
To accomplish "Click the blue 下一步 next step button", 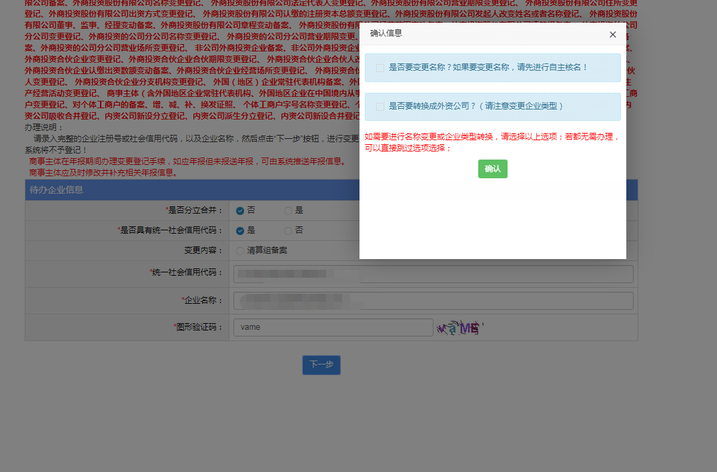I will [x=321, y=365].
